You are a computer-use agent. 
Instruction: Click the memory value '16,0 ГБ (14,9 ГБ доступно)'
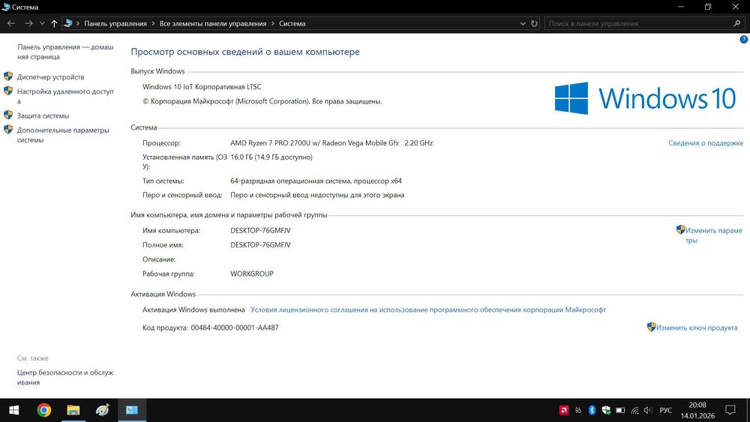click(x=271, y=157)
